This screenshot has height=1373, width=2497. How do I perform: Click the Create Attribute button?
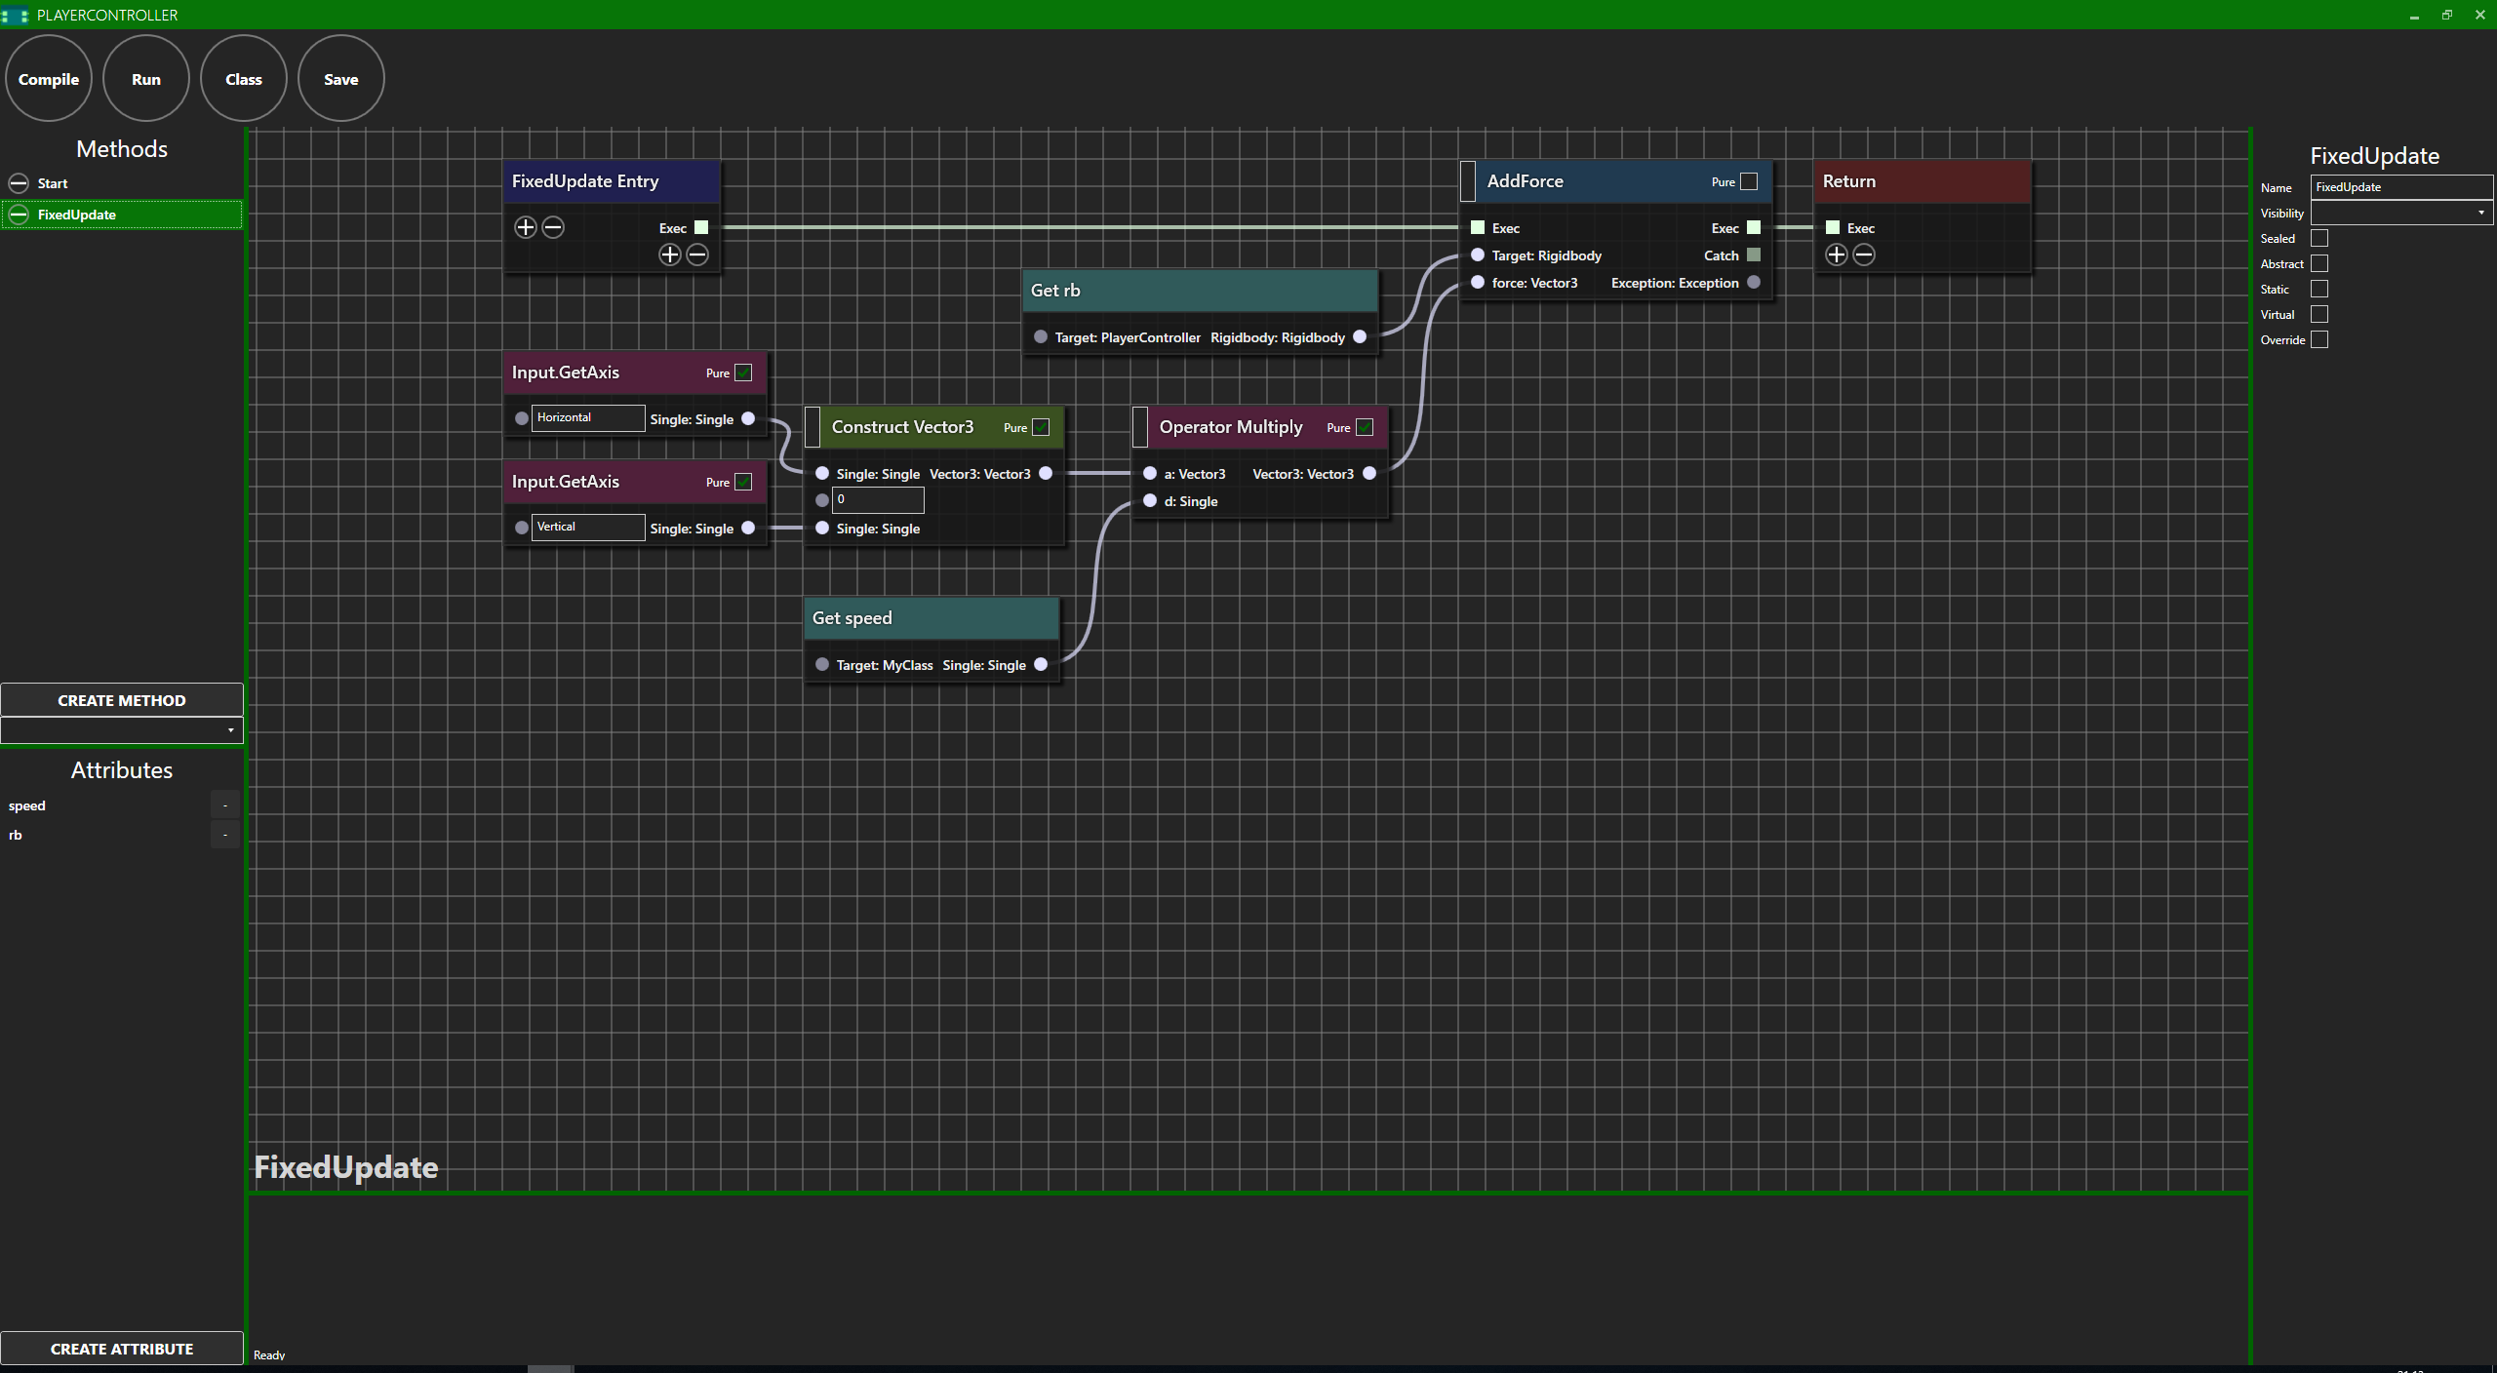(x=122, y=1349)
